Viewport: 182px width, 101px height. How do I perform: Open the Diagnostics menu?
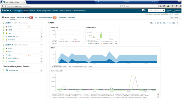(47, 11)
